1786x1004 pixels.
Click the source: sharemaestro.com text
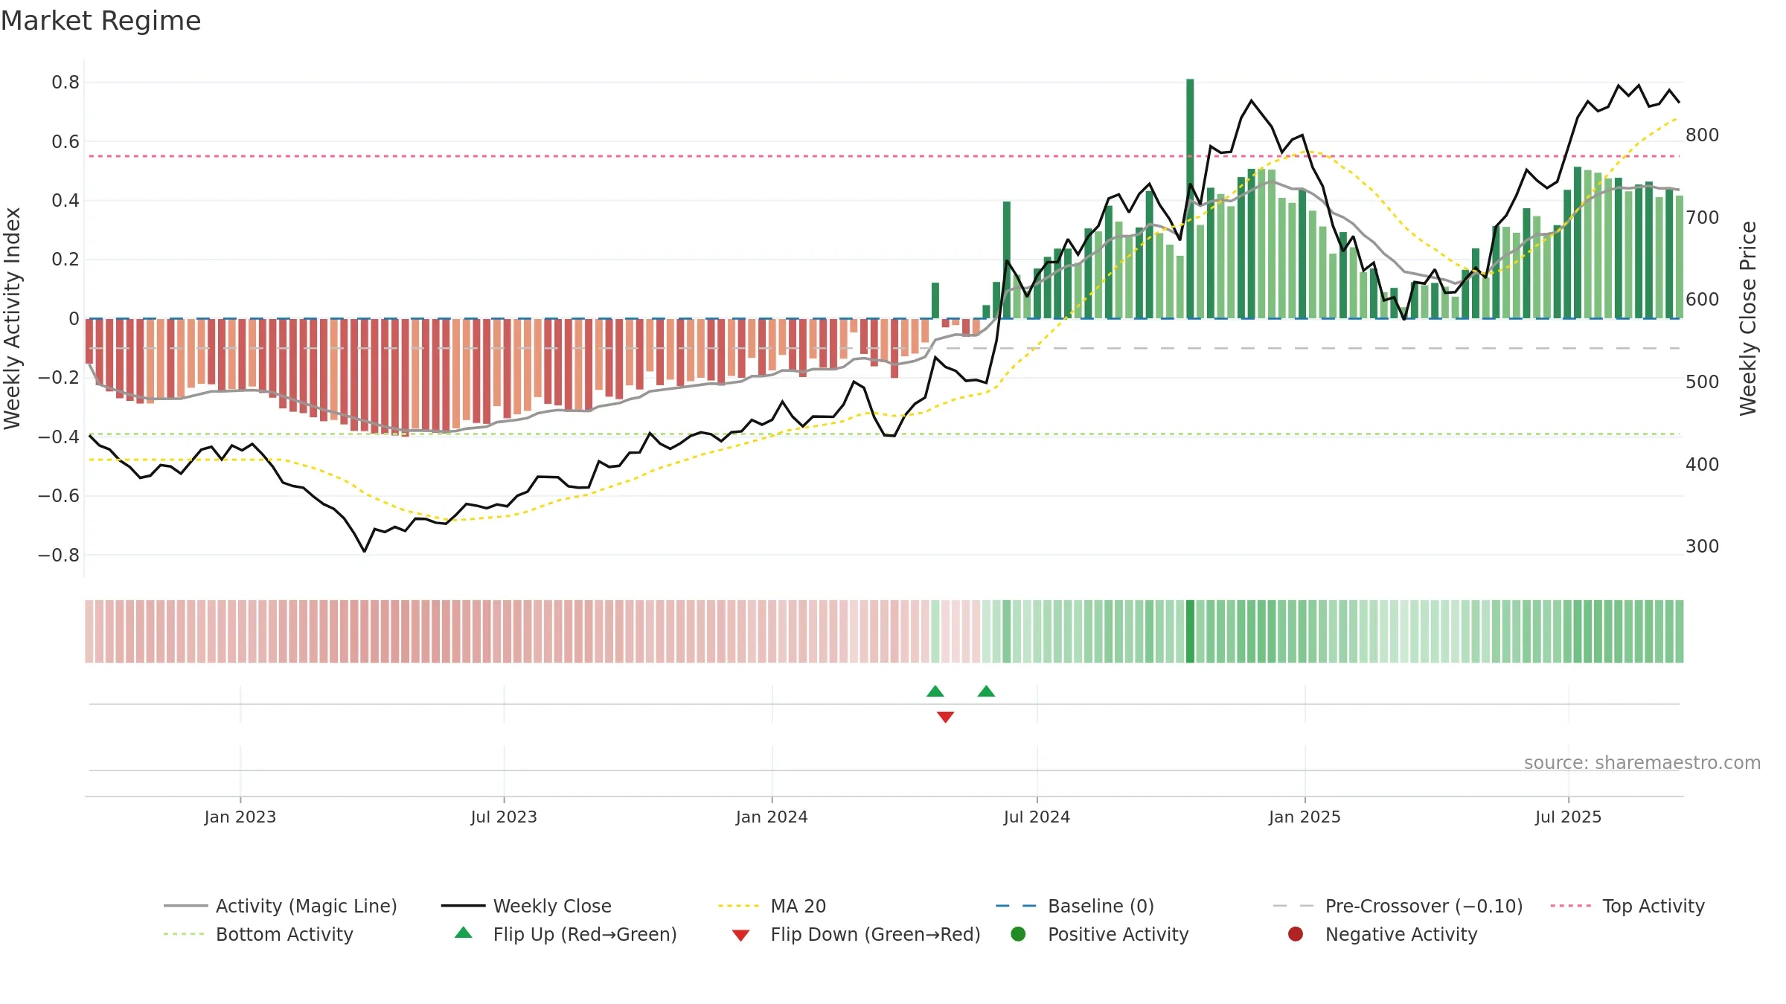point(1642,763)
